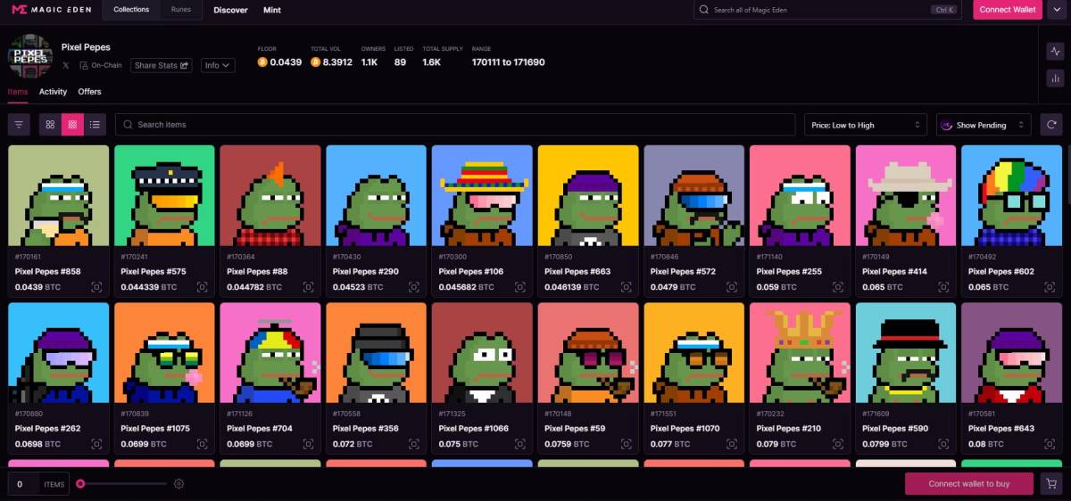Click scan icon on Pixel Pepes #858
The height and width of the screenshot is (501, 1071).
96,287
